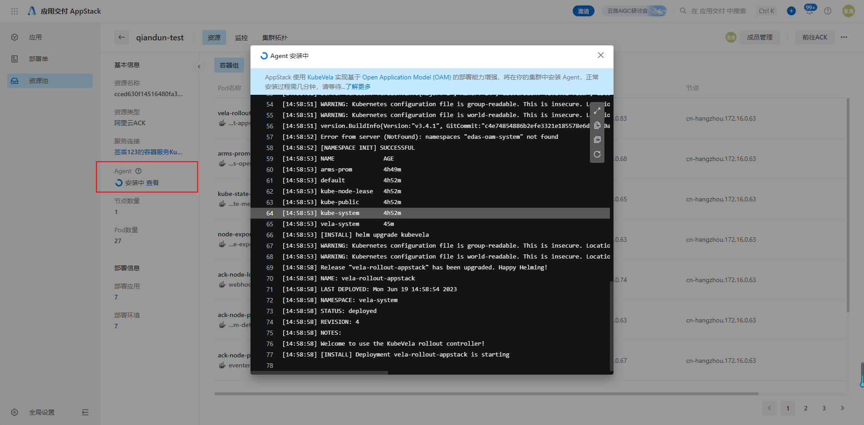Click the 前往ACK button
This screenshot has width=864, height=425.
pyautogui.click(x=815, y=37)
